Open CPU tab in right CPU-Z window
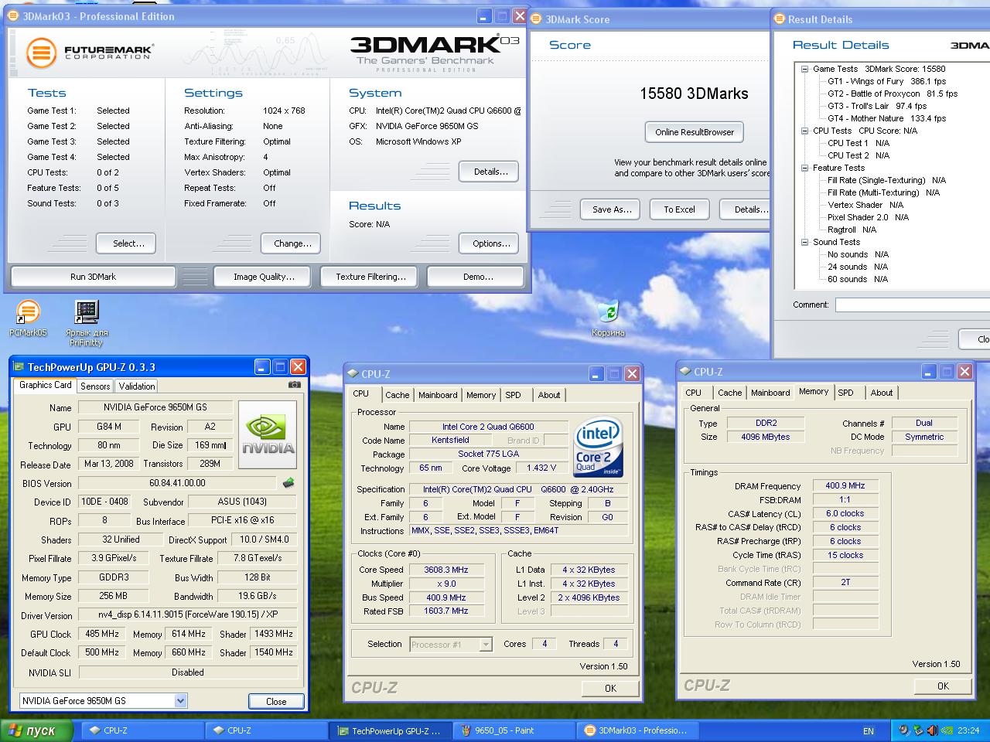The width and height of the screenshot is (990, 742). [694, 393]
